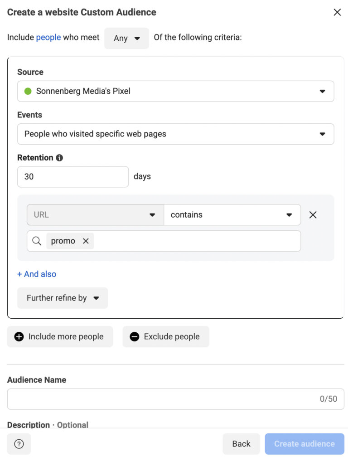
Task: Click the search magnifier in the URL keyword field
Action: pyautogui.click(x=36, y=241)
